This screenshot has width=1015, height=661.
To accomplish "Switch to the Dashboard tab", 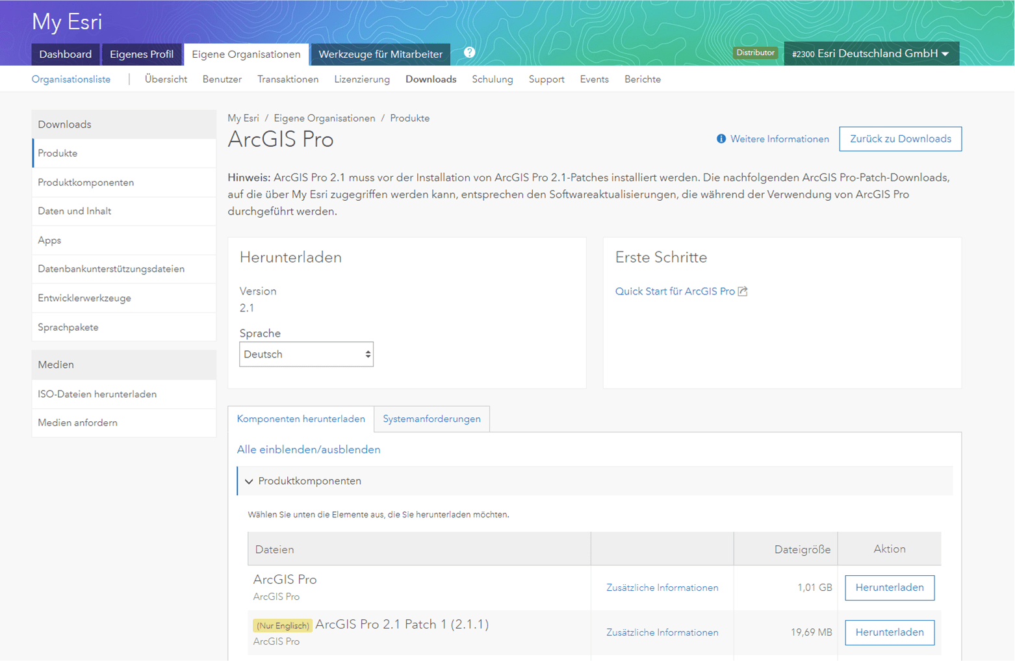I will [x=65, y=54].
